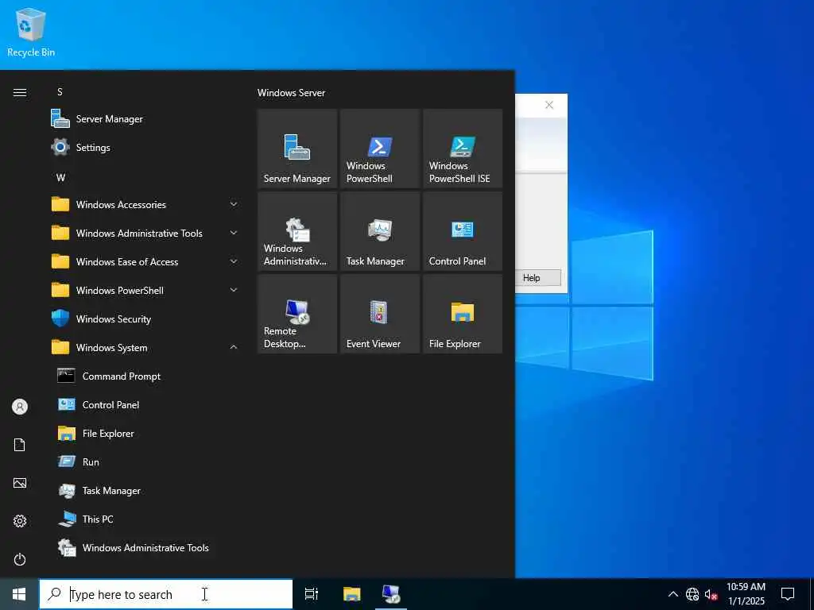Expand the Start menu hamburger button
The width and height of the screenshot is (814, 610).
[x=20, y=92]
